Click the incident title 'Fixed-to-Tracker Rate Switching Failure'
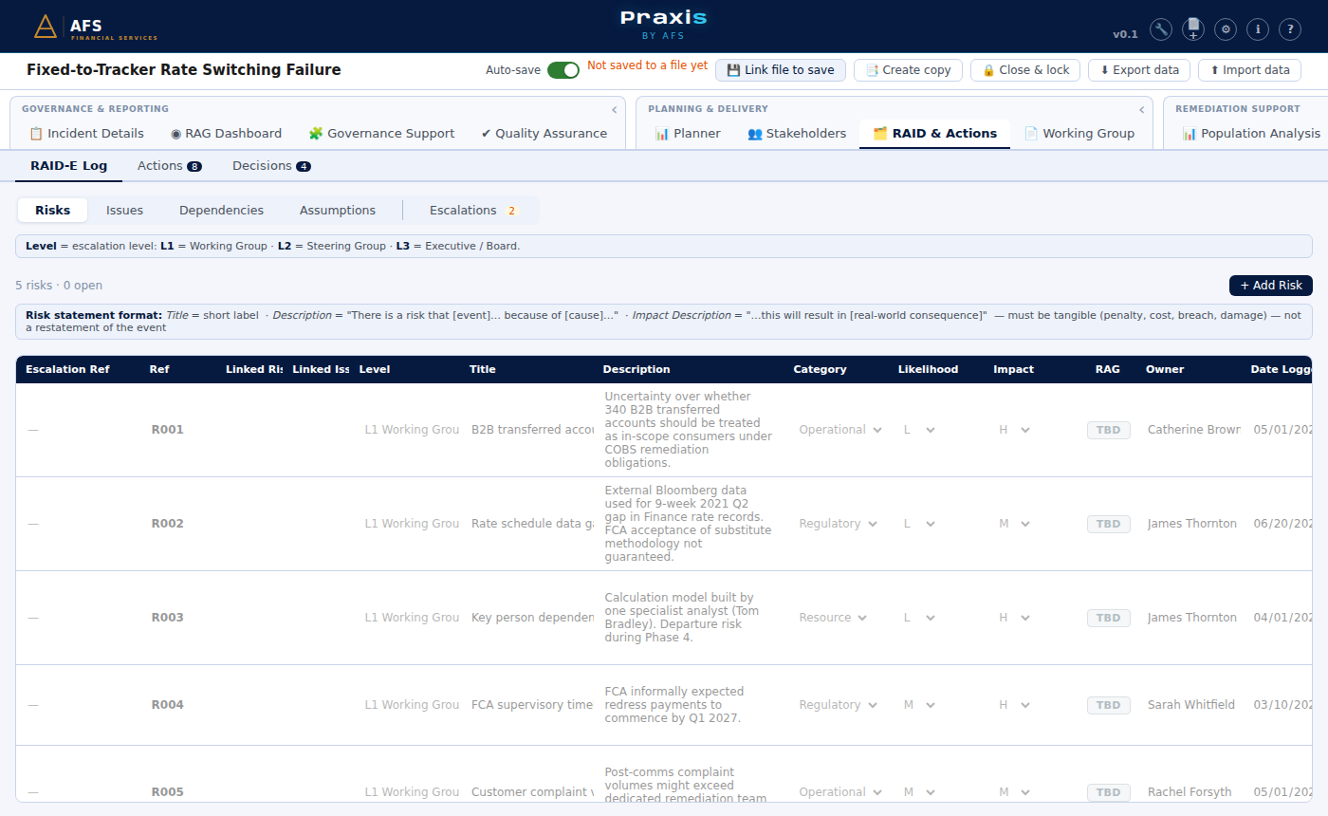This screenshot has width=1328, height=816. pos(184,70)
